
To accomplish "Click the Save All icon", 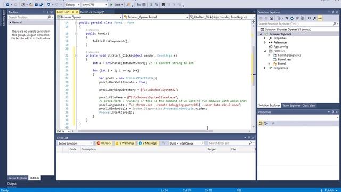I will [42, 5].
